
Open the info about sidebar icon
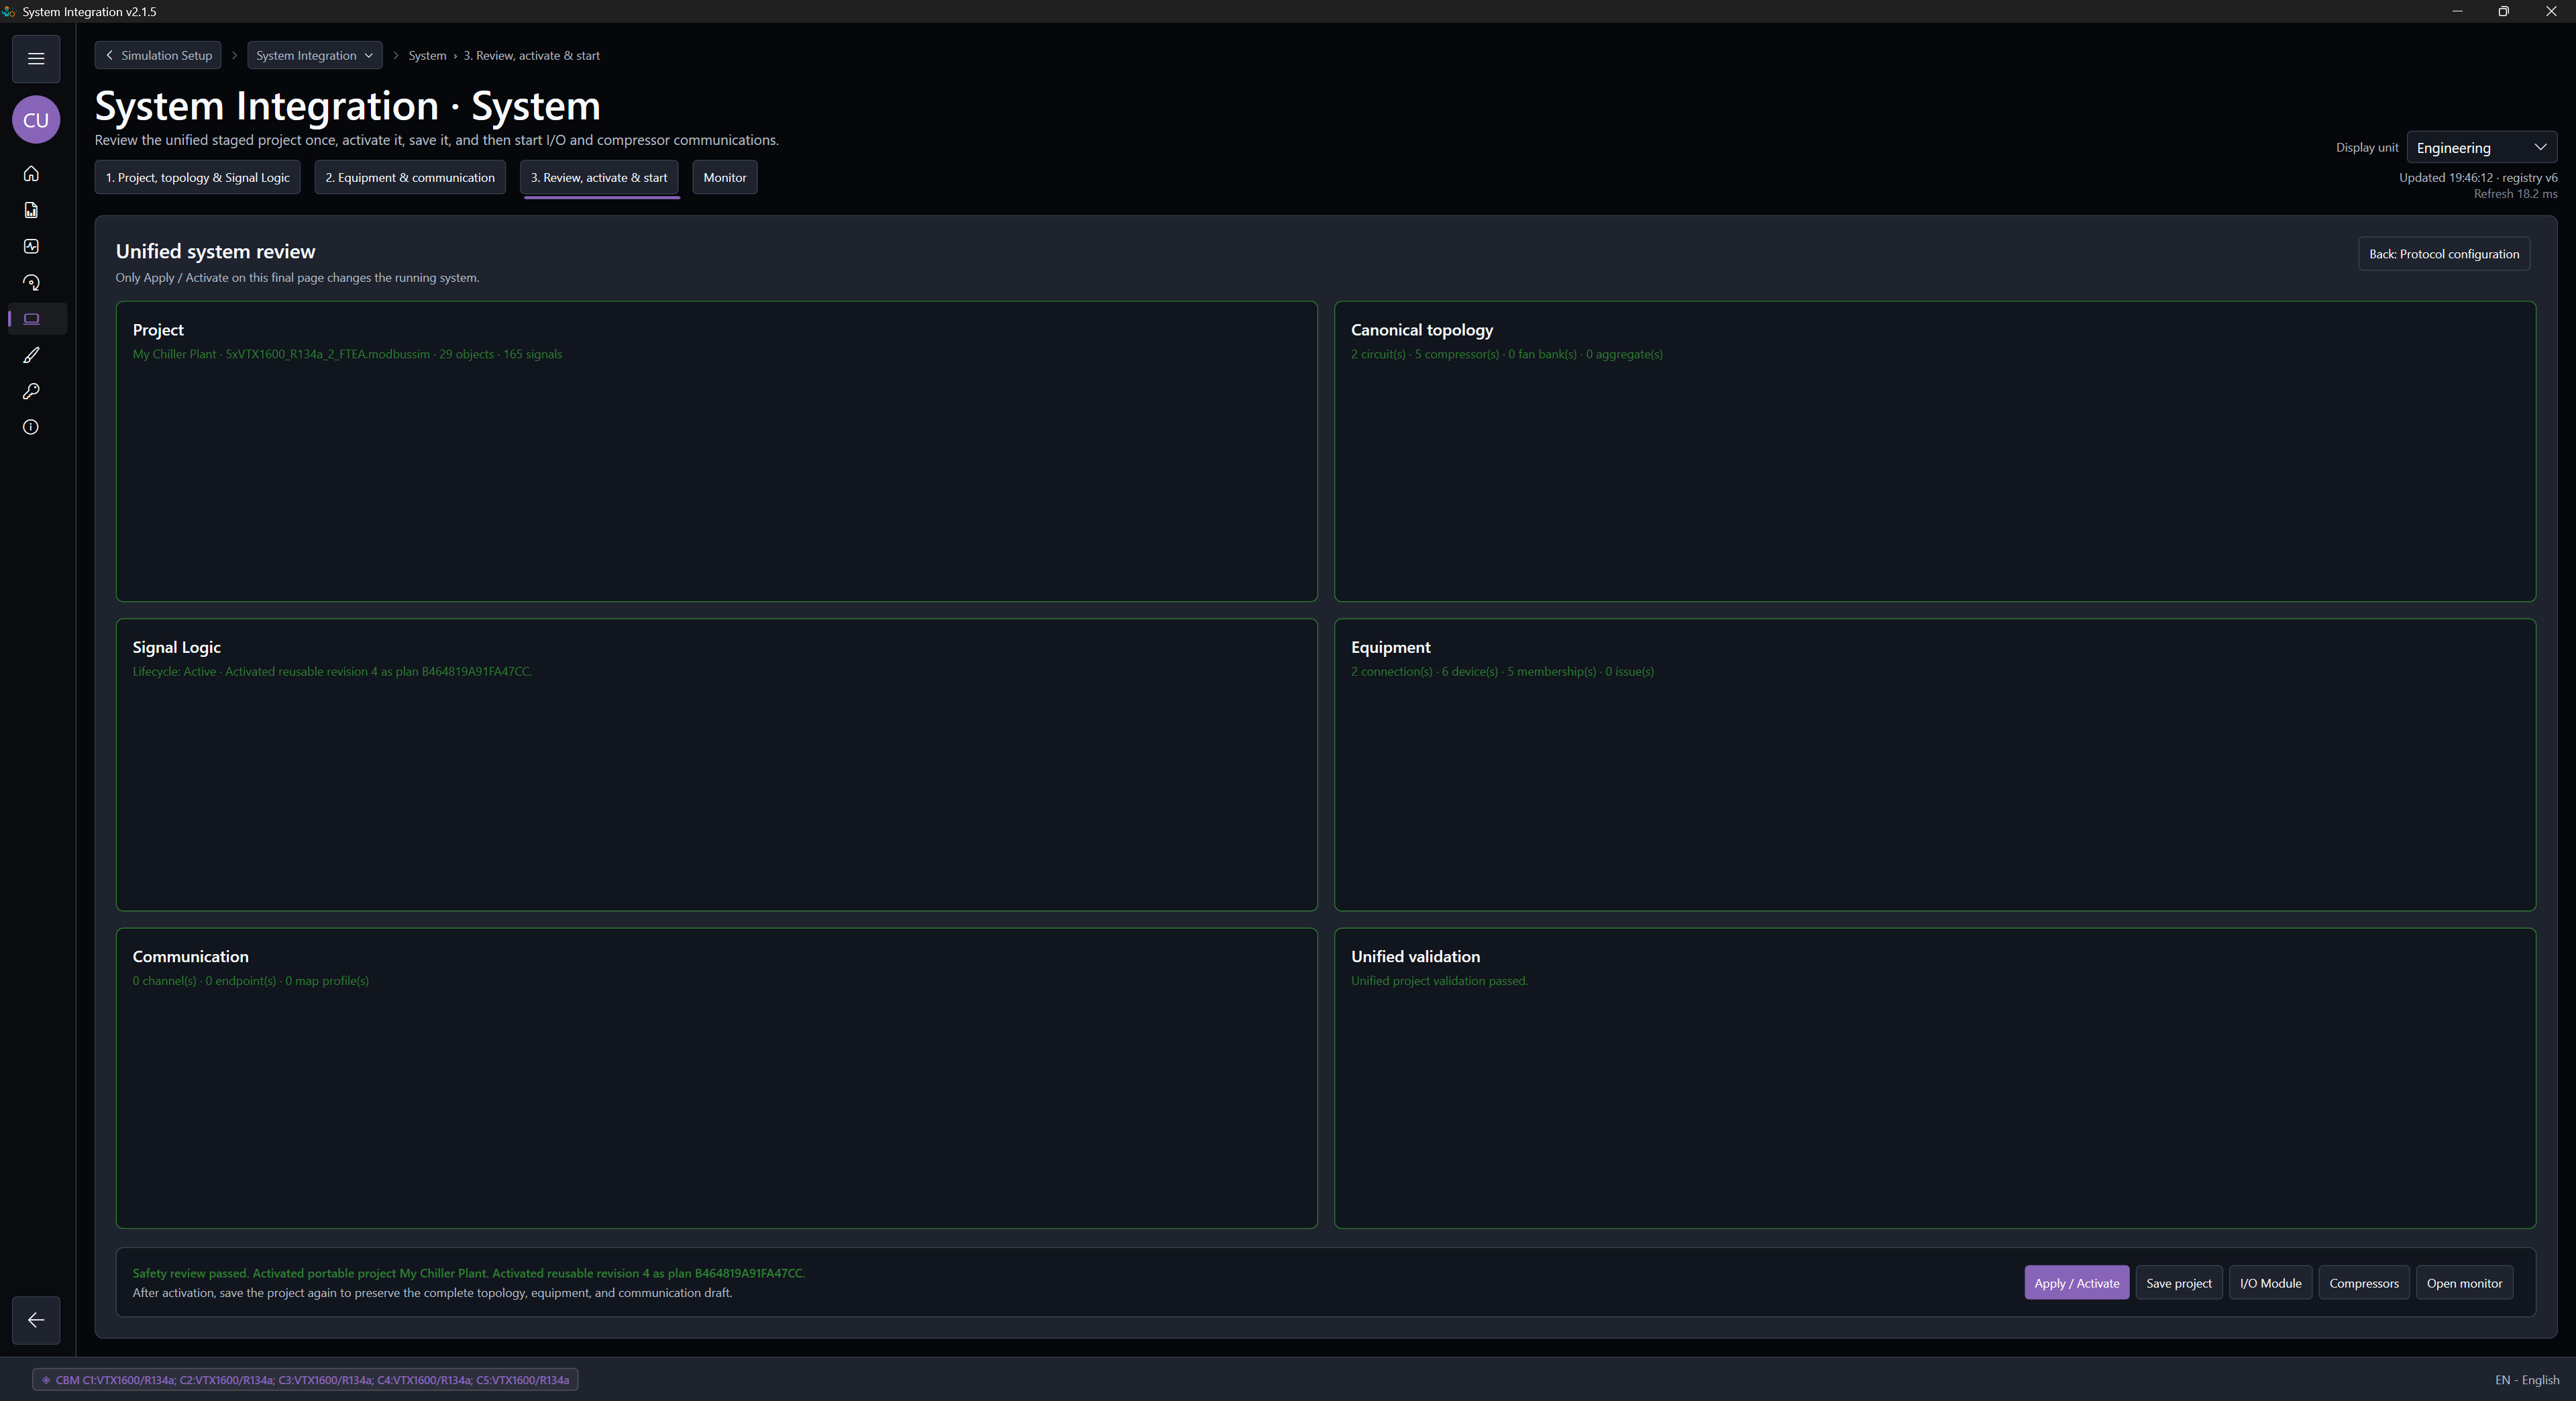pyautogui.click(x=31, y=427)
